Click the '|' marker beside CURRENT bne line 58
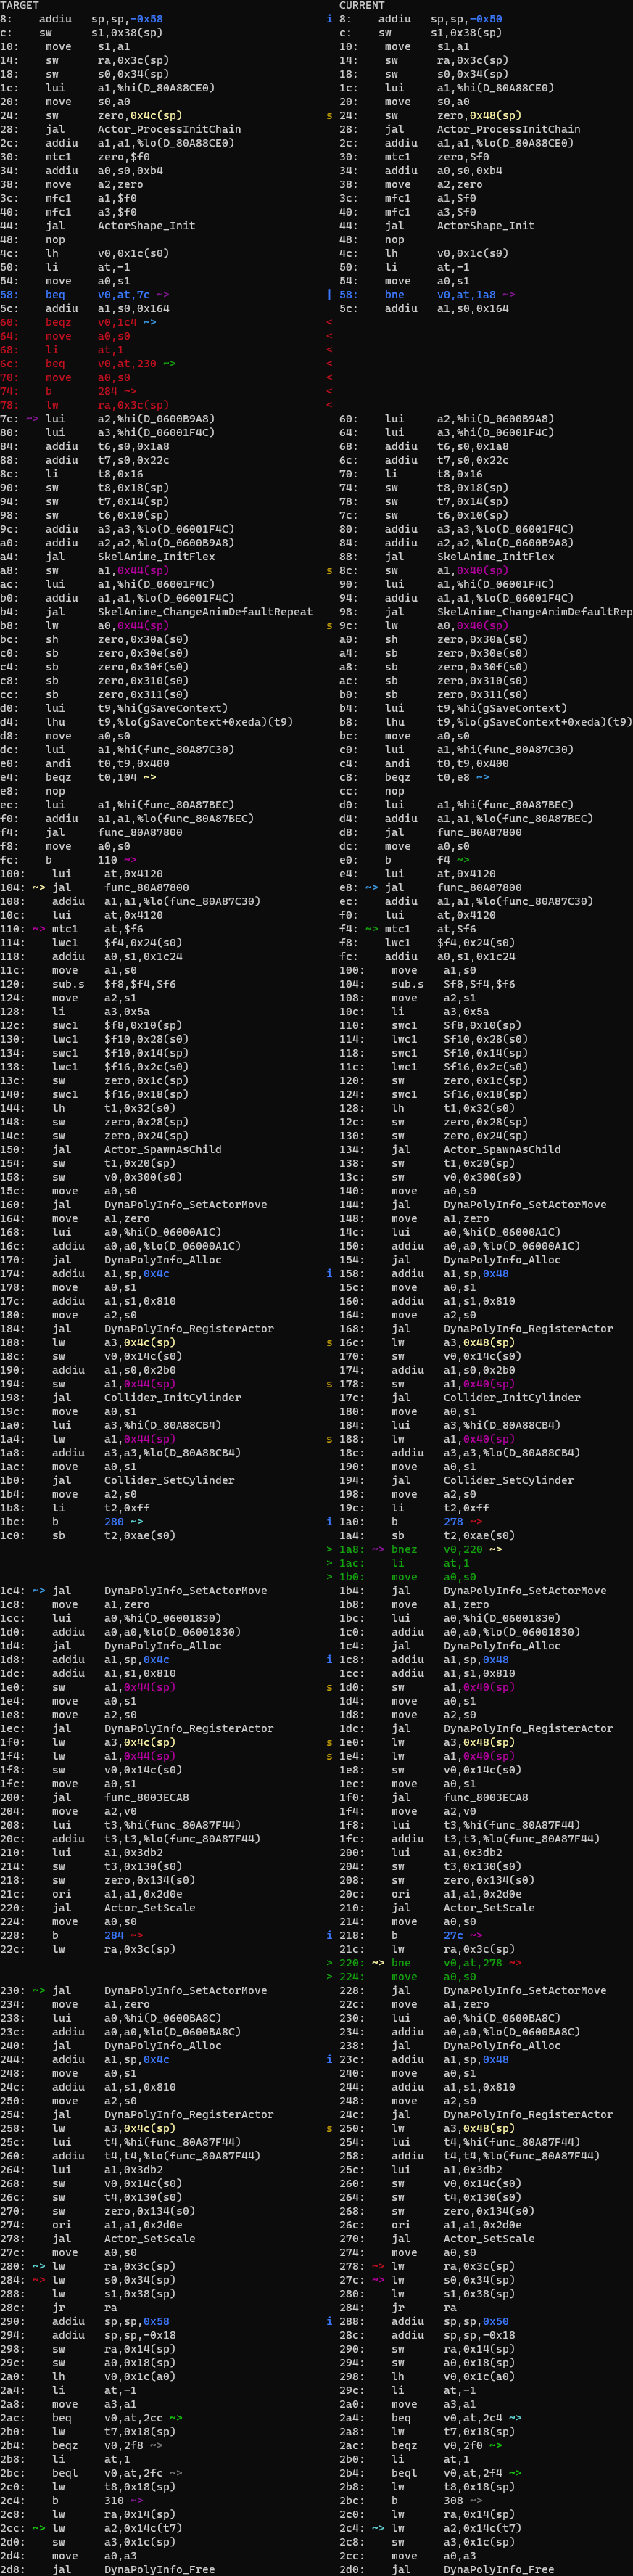633x2576 pixels. [329, 295]
